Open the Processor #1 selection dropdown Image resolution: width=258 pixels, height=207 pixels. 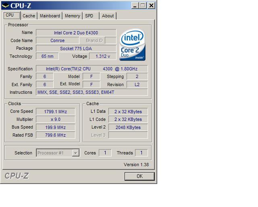click(x=58, y=153)
